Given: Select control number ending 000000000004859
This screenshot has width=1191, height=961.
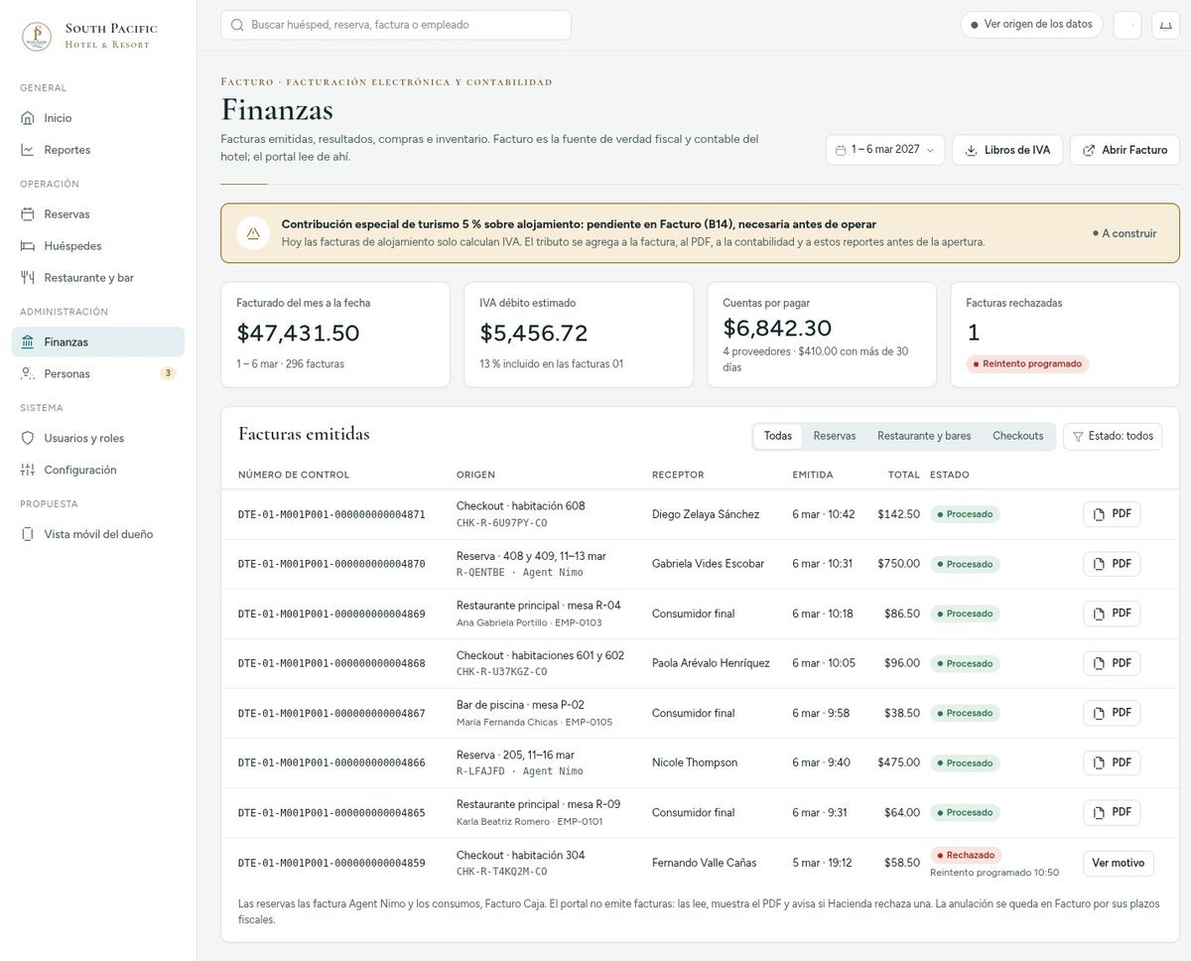Looking at the screenshot, I should coord(331,863).
